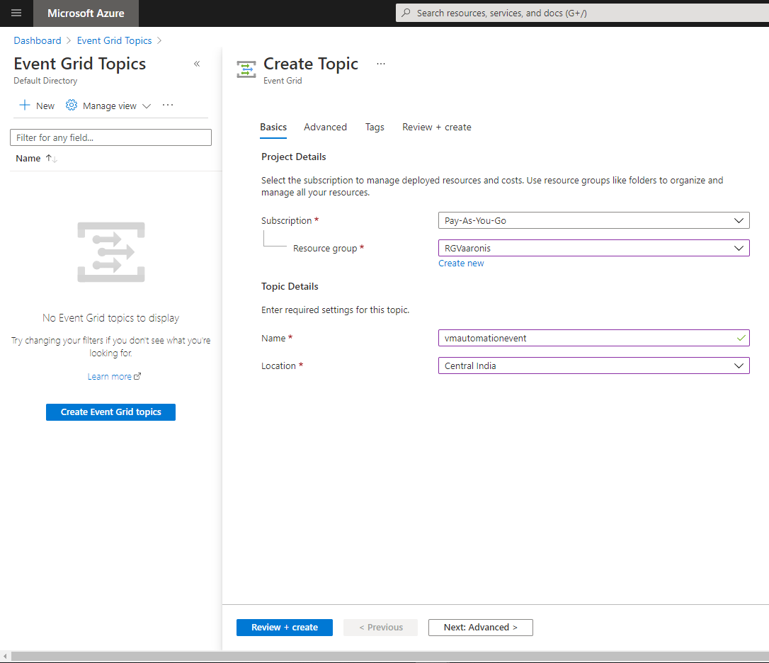The image size is (769, 663).
Task: Click the horizontal scrollbar left arrow
Action: point(5,656)
